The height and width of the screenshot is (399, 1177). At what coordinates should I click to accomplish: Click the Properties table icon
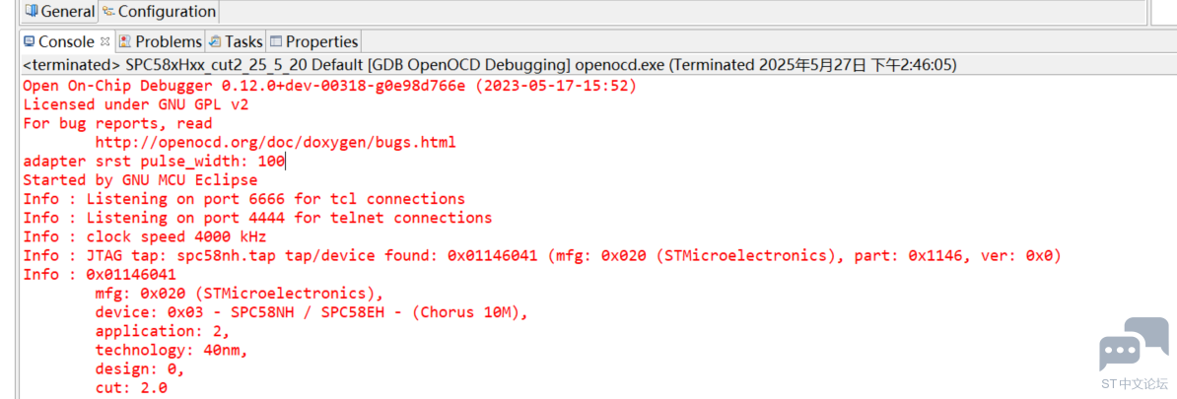276,41
